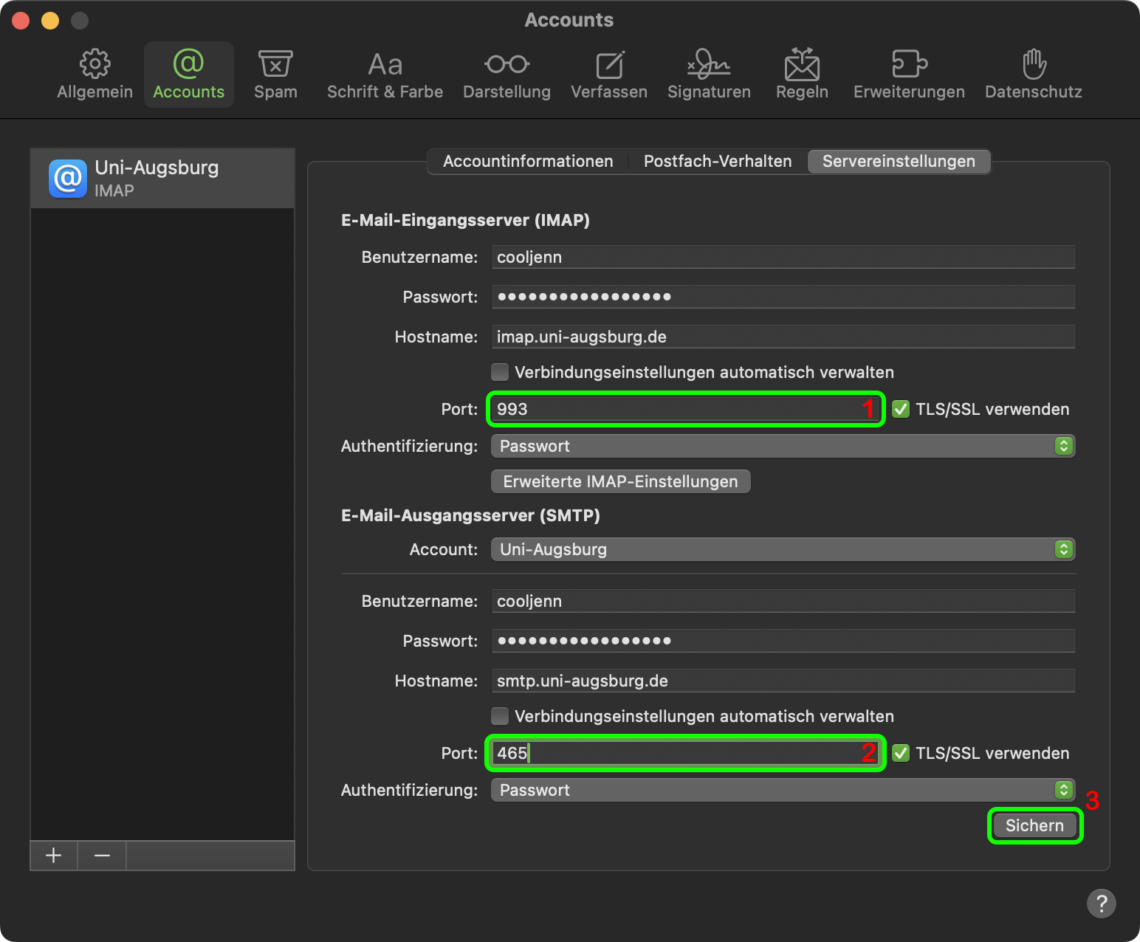Enable automatic connection settings for IMAP

coord(500,372)
